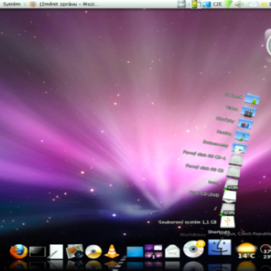271x271 pixels.
Task: Open the weather 14°C dock applet
Action: tap(247, 251)
